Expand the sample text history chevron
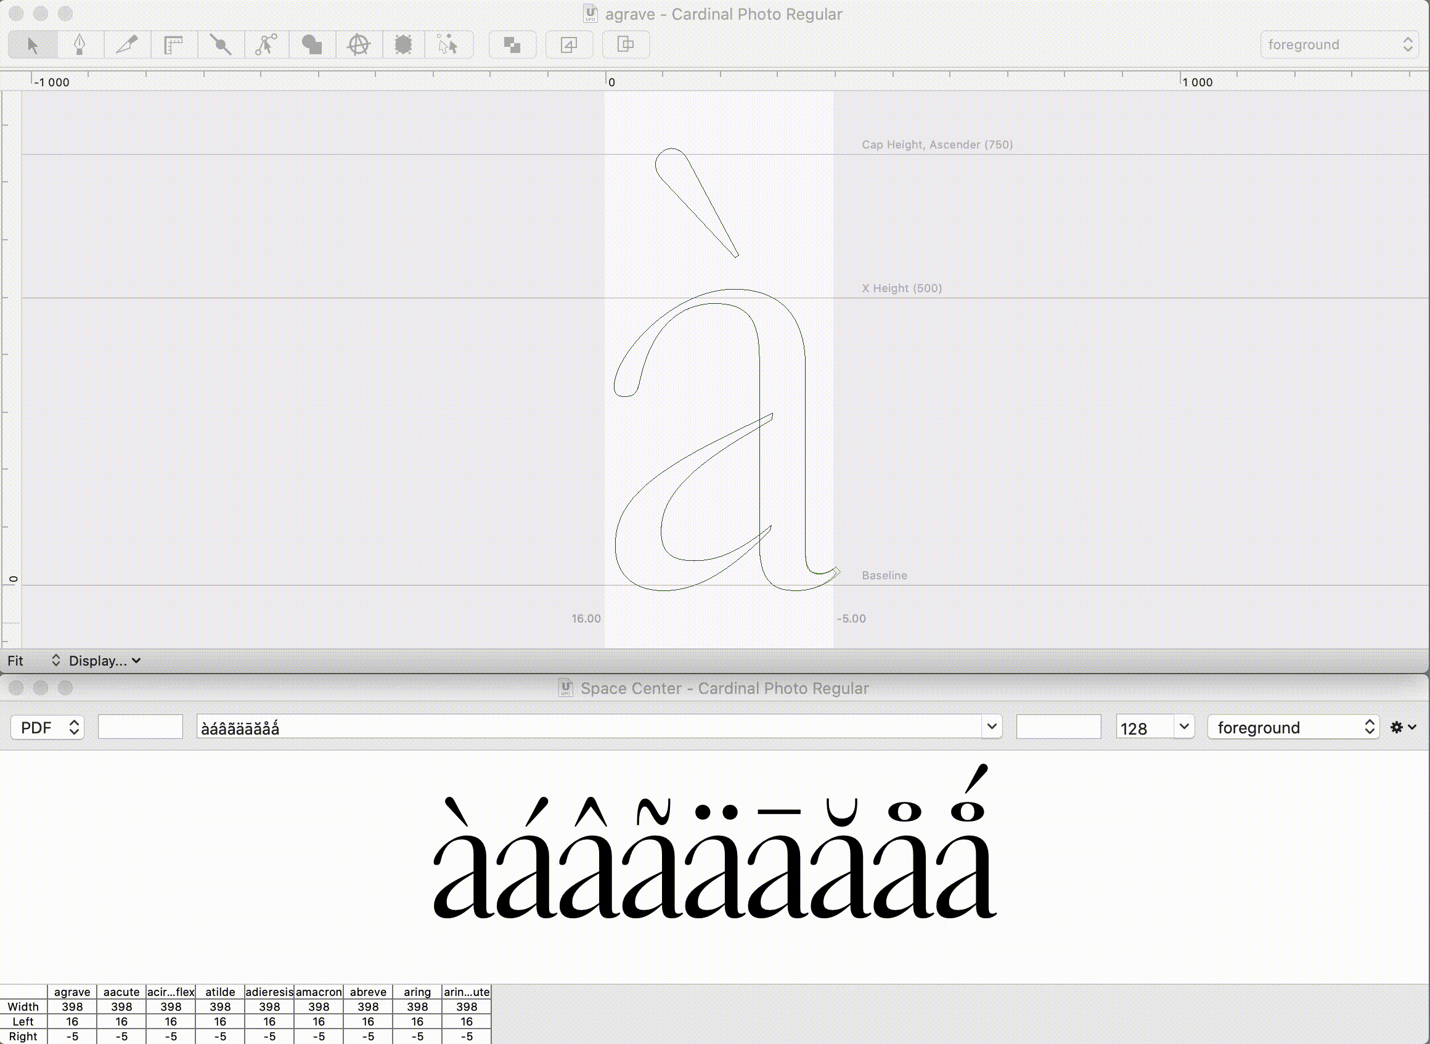The image size is (1430, 1044). [992, 727]
